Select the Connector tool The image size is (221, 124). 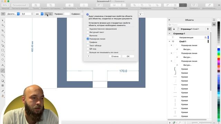3,75
